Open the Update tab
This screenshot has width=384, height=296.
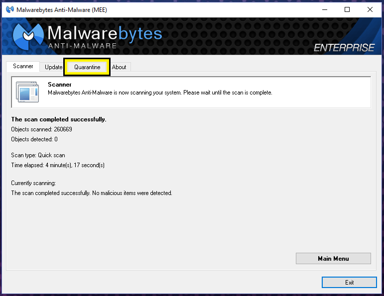[53, 67]
